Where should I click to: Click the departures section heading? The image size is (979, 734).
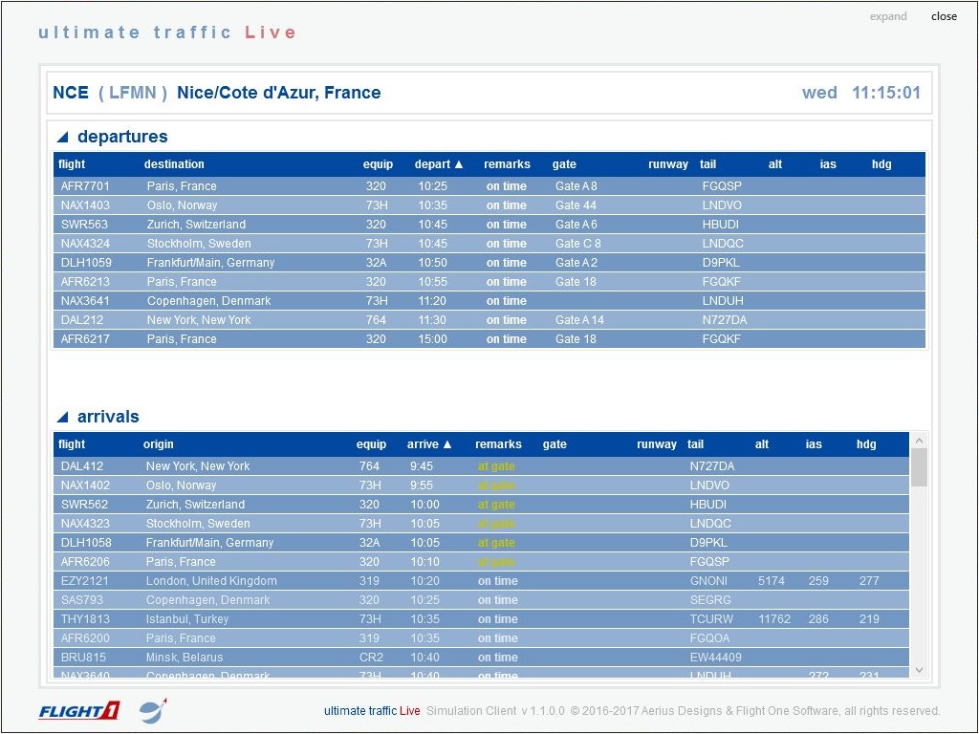(122, 137)
